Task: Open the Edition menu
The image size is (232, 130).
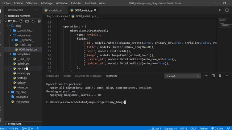Action: coord(18,3)
